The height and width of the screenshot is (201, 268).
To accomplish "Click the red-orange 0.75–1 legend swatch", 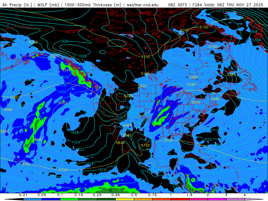I will coord(162,199).
